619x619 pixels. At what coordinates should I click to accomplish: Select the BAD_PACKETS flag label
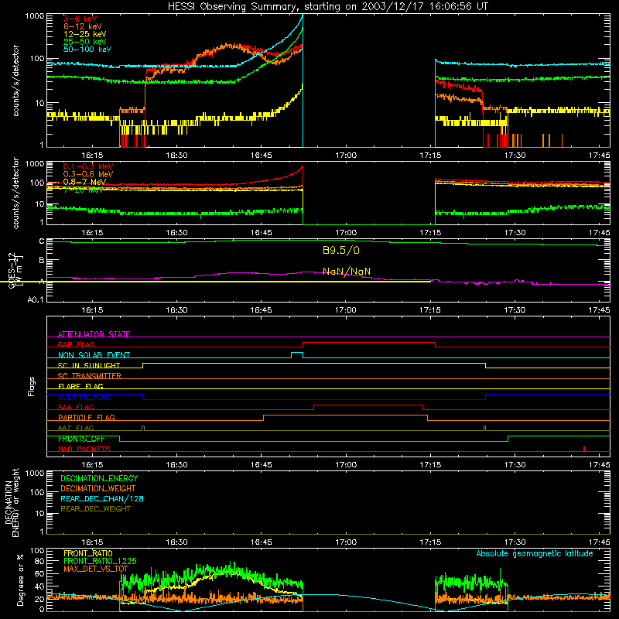click(84, 449)
